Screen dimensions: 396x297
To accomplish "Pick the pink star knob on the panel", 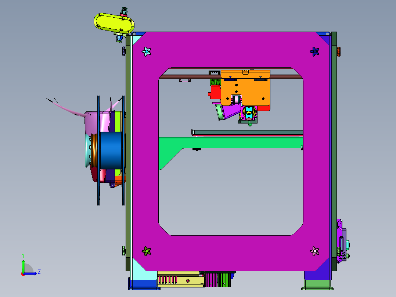I will tap(314, 251).
